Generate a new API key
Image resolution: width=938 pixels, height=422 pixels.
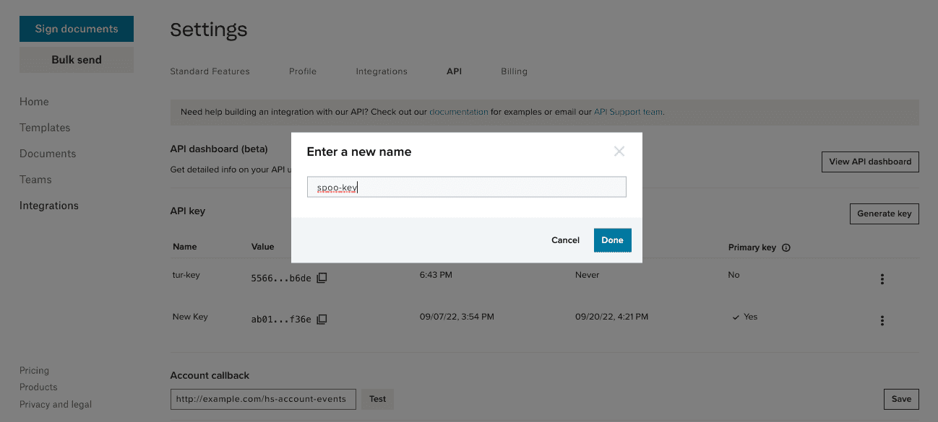point(884,214)
